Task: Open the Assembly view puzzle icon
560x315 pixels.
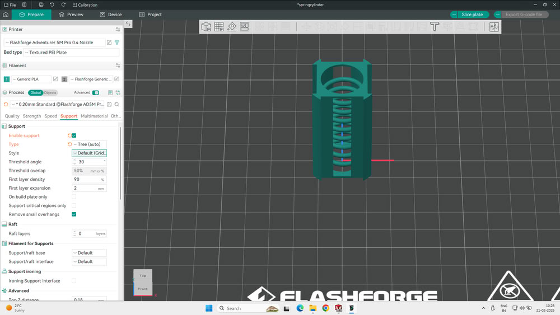Action: [x=494, y=27]
